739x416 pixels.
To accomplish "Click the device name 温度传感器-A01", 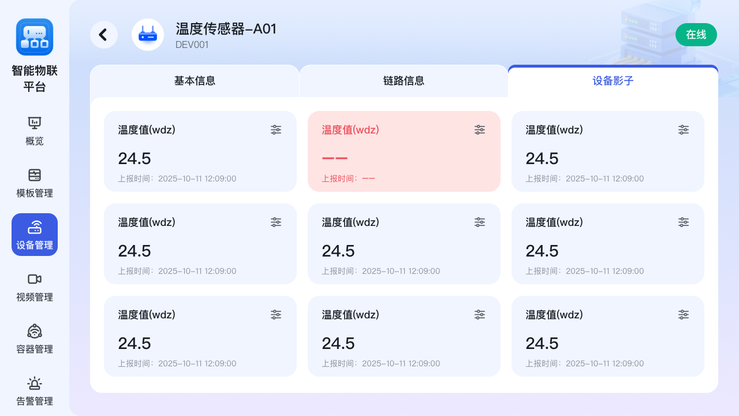I will [225, 29].
